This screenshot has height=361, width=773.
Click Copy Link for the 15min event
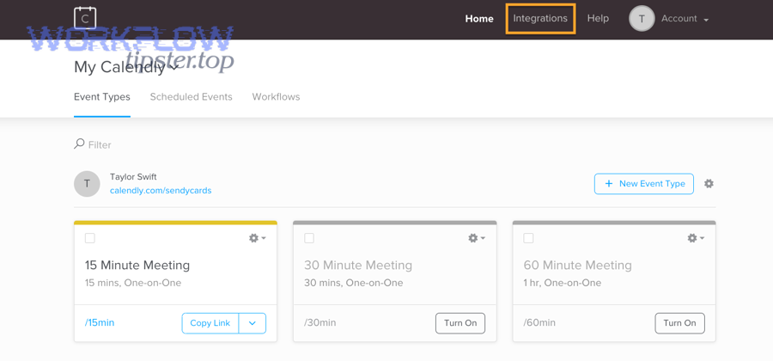210,323
